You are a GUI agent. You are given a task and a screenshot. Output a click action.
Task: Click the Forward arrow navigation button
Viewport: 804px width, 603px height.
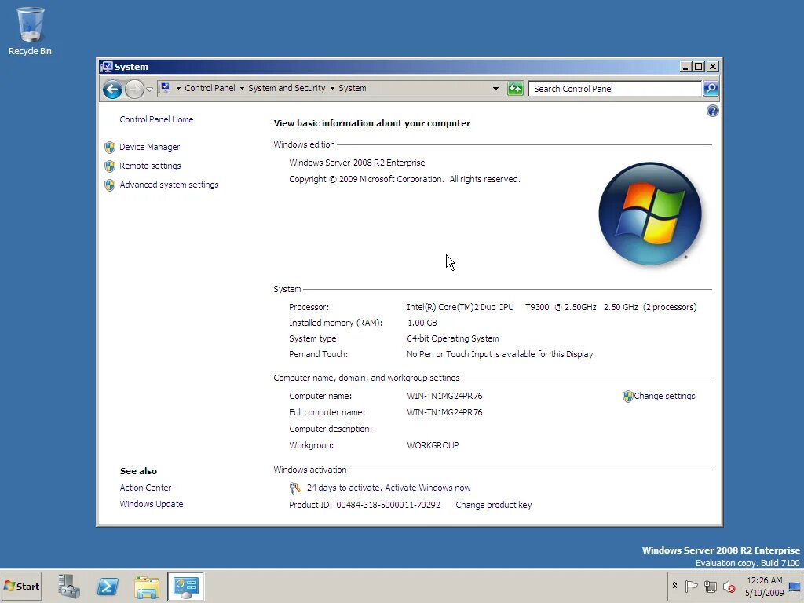[x=134, y=90]
